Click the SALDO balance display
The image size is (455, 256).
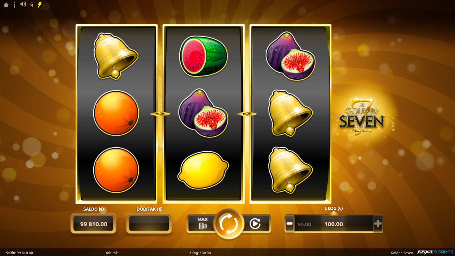pyautogui.click(x=93, y=224)
